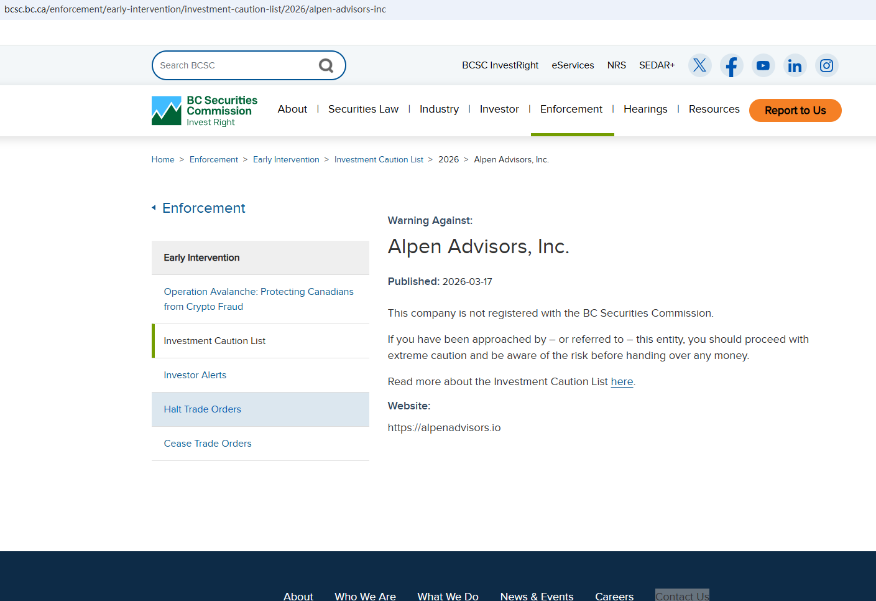Viewport: 876px width, 601px height.
Task: Click the 'here' Investment Caution List link
Action: [622, 381]
